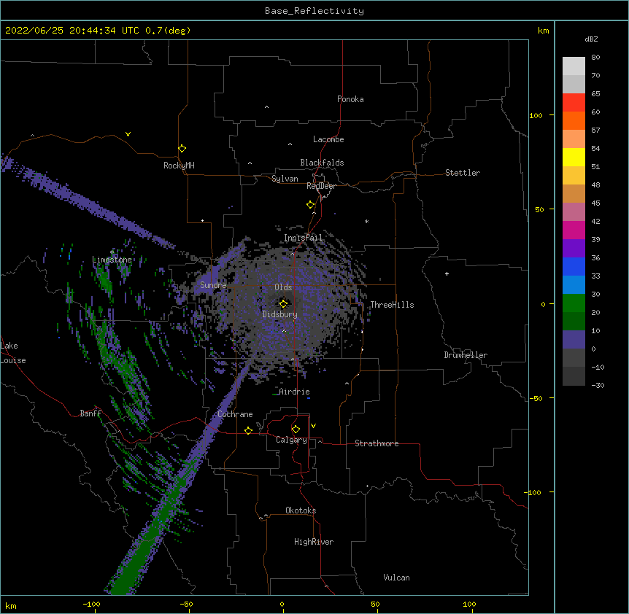Click the Ponoka city label
Screen dimensions: 629x614
click(350, 99)
